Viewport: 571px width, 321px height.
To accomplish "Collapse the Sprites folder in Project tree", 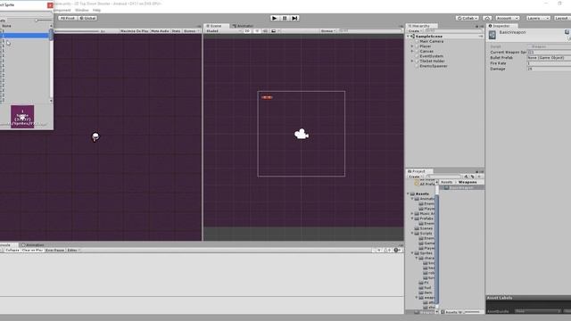I will coord(412,253).
